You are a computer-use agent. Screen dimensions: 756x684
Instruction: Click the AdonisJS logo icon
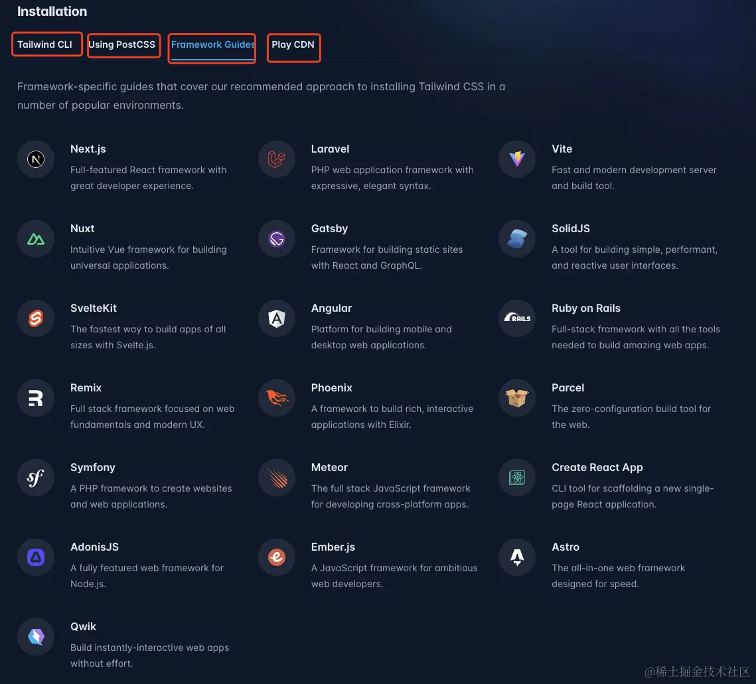point(36,557)
